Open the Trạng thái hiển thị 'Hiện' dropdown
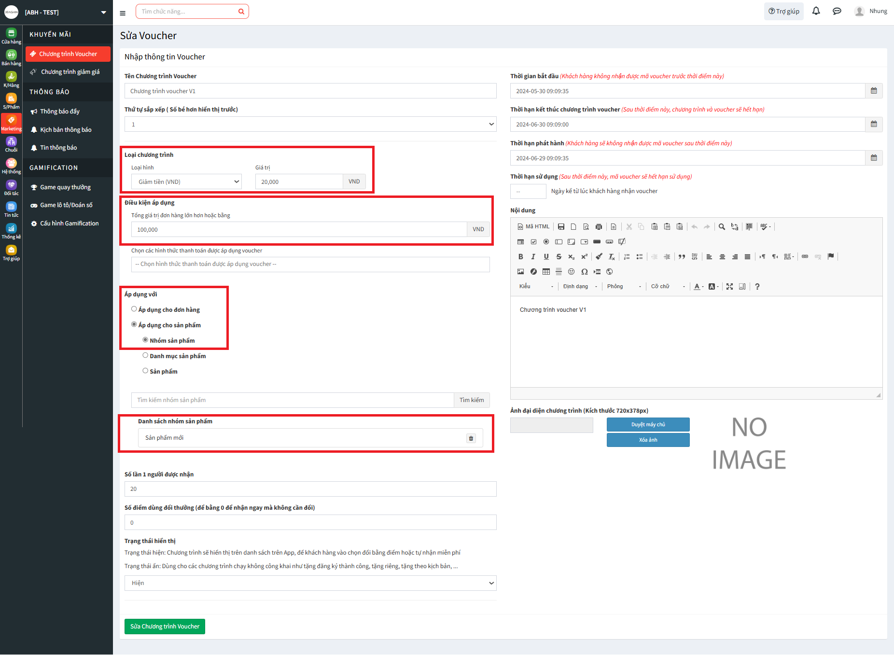This screenshot has height=655, width=894. pos(310,583)
